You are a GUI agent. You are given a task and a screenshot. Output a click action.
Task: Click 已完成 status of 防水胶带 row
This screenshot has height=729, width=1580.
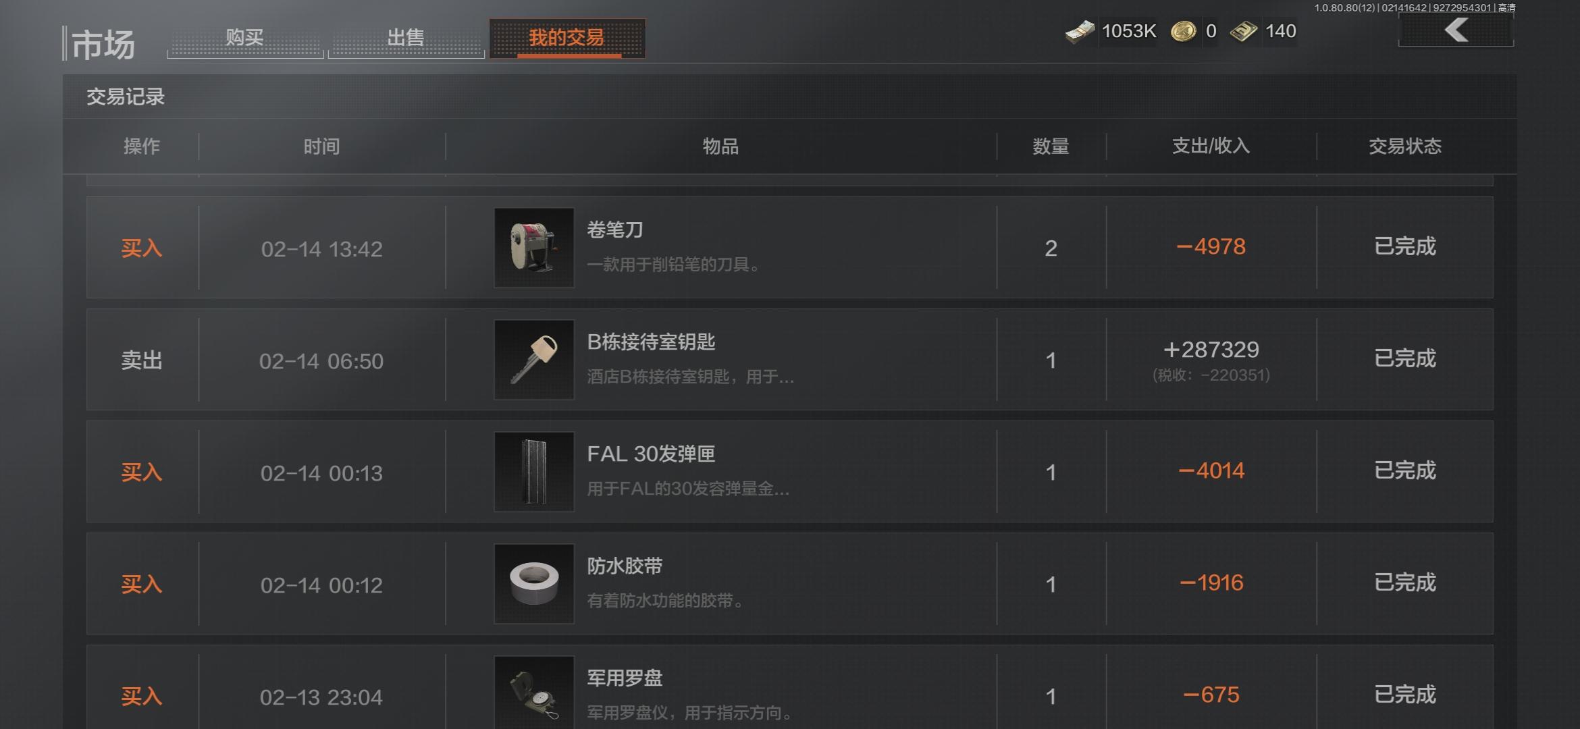click(1405, 583)
